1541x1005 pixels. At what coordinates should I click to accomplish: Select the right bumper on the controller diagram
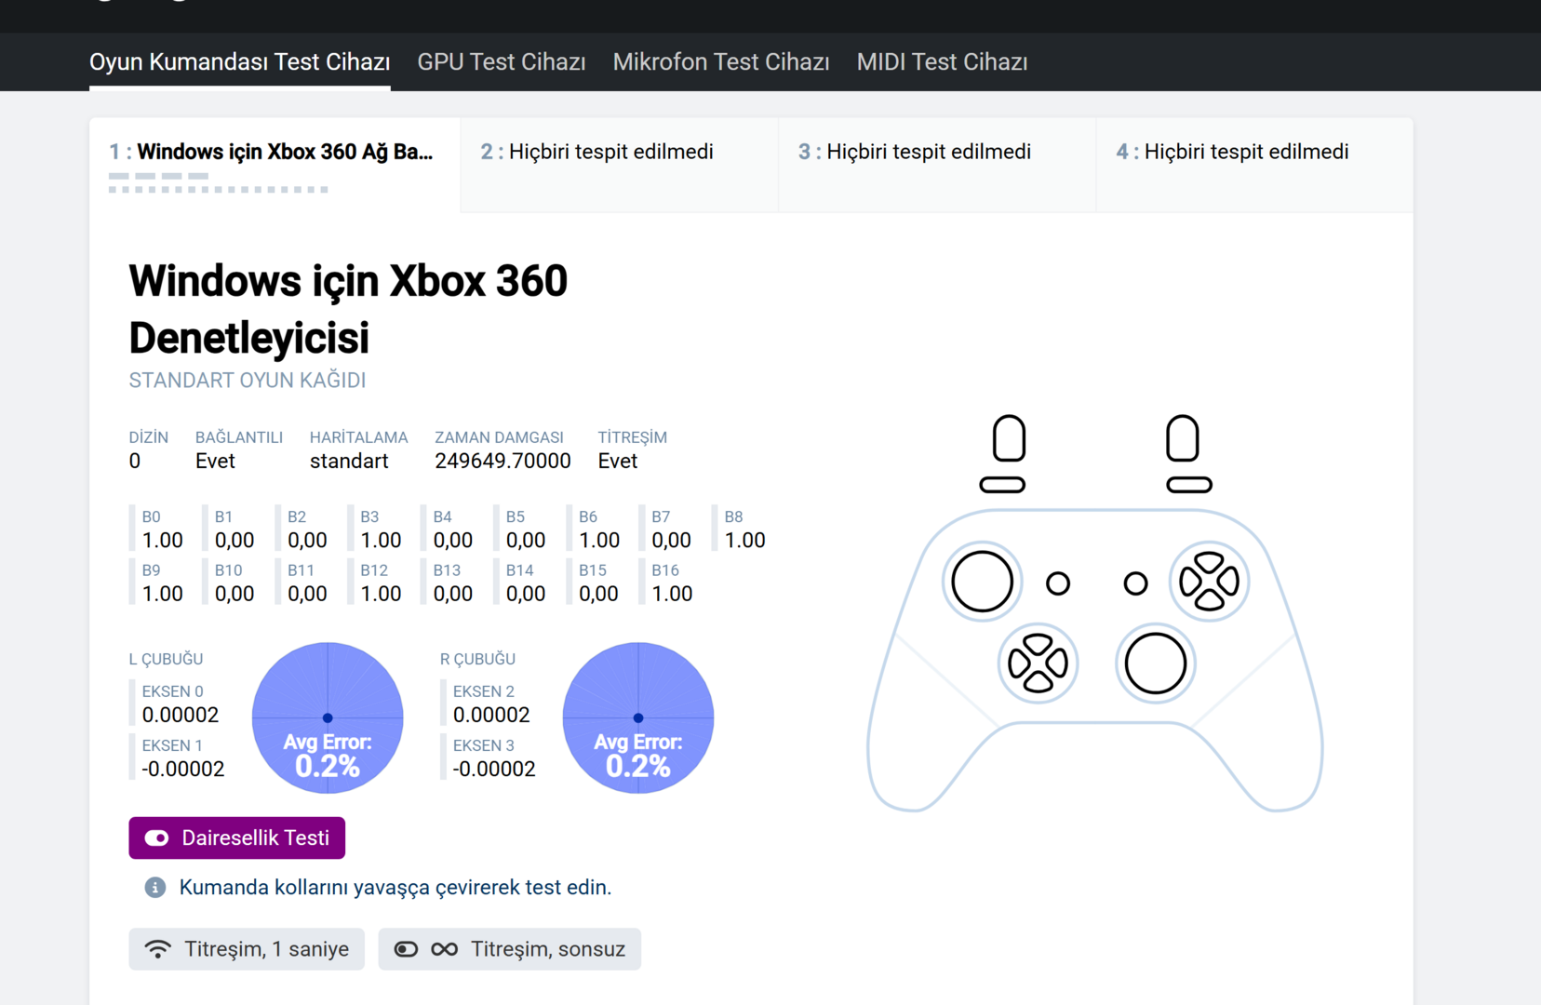[x=1189, y=485]
